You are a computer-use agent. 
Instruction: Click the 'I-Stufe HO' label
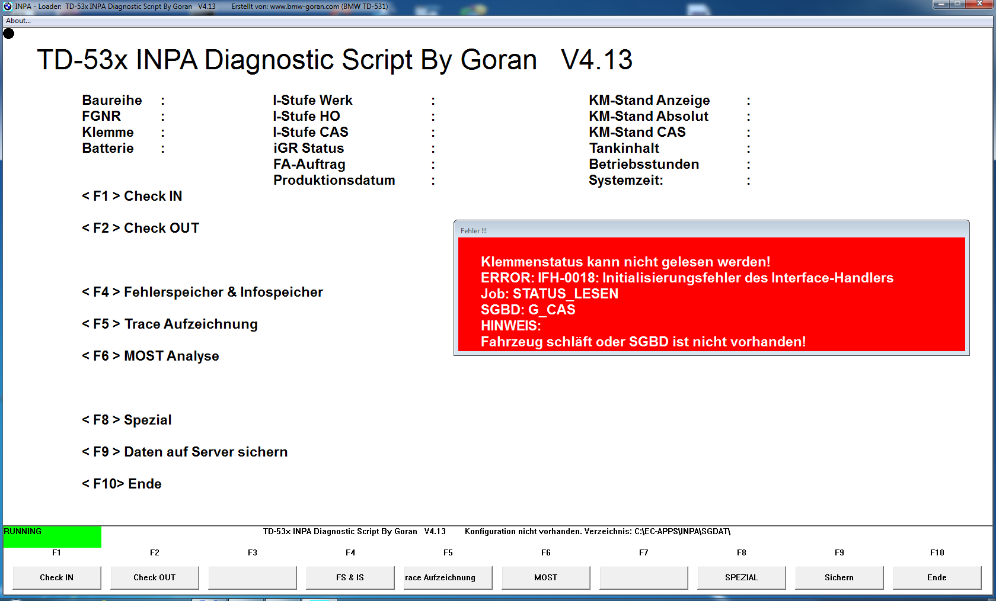tap(307, 116)
